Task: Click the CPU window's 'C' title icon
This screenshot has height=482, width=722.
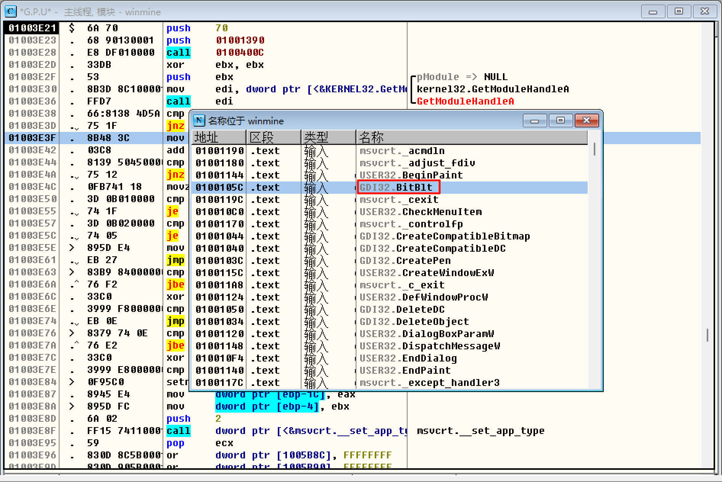Action: click(10, 11)
